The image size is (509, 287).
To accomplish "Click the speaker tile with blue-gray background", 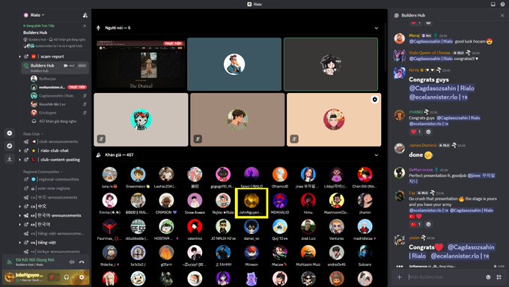I will tap(234, 64).
